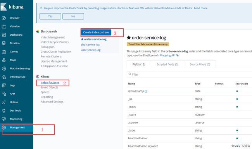The height and width of the screenshot is (149, 252).
Task: Select the Management gear icon
Action: [4, 127]
